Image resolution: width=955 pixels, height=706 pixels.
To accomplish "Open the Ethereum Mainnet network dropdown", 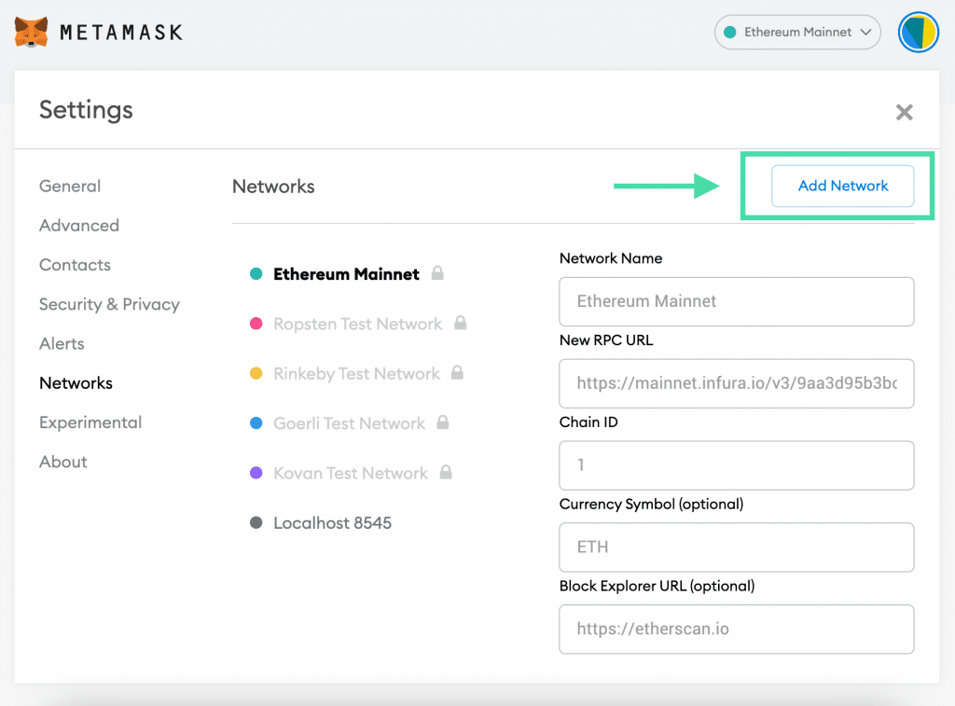I will pos(797,33).
